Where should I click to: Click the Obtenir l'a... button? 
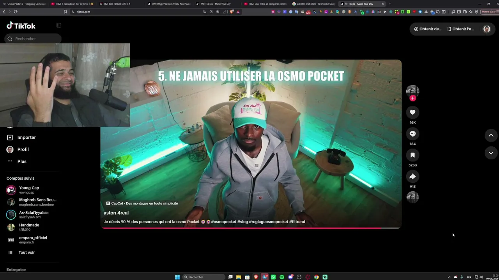click(x=461, y=29)
